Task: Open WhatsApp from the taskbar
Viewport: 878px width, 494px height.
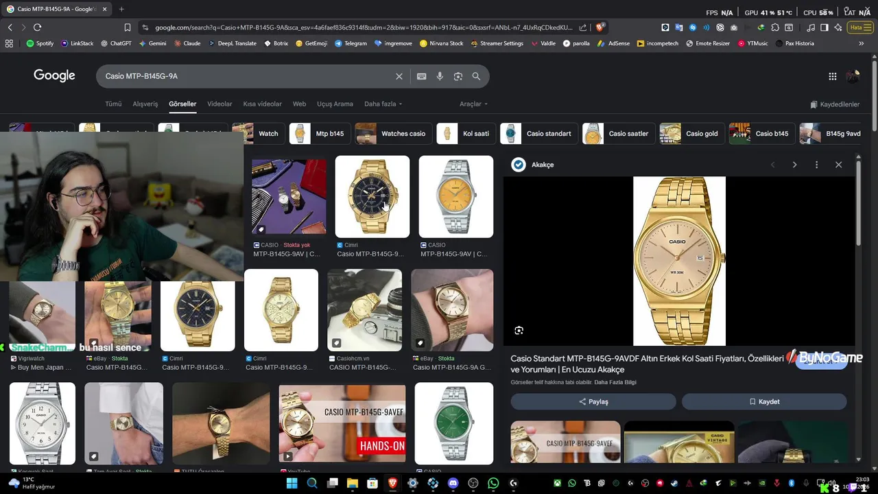Action: click(x=493, y=484)
